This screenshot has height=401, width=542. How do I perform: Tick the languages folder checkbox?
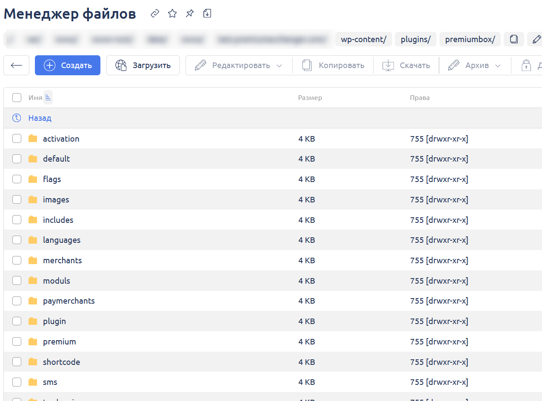pyautogui.click(x=17, y=240)
